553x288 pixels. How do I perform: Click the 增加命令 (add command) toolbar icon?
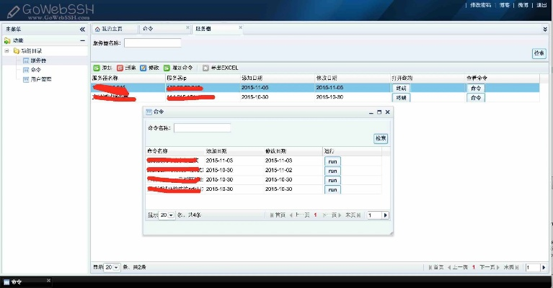[x=167, y=68]
